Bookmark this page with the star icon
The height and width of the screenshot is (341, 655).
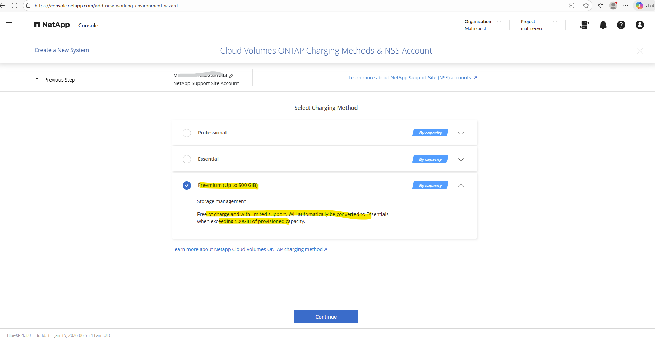coord(586,6)
